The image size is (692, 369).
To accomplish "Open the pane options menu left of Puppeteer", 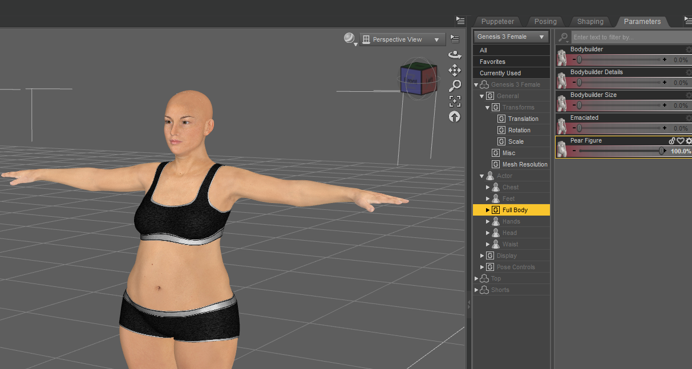I will (460, 21).
